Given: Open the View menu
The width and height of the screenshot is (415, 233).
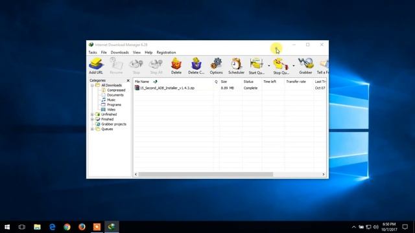Looking at the screenshot, I should coord(137,52).
